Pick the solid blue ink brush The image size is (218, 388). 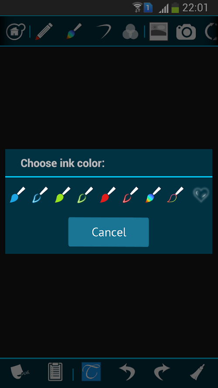coord(17,195)
